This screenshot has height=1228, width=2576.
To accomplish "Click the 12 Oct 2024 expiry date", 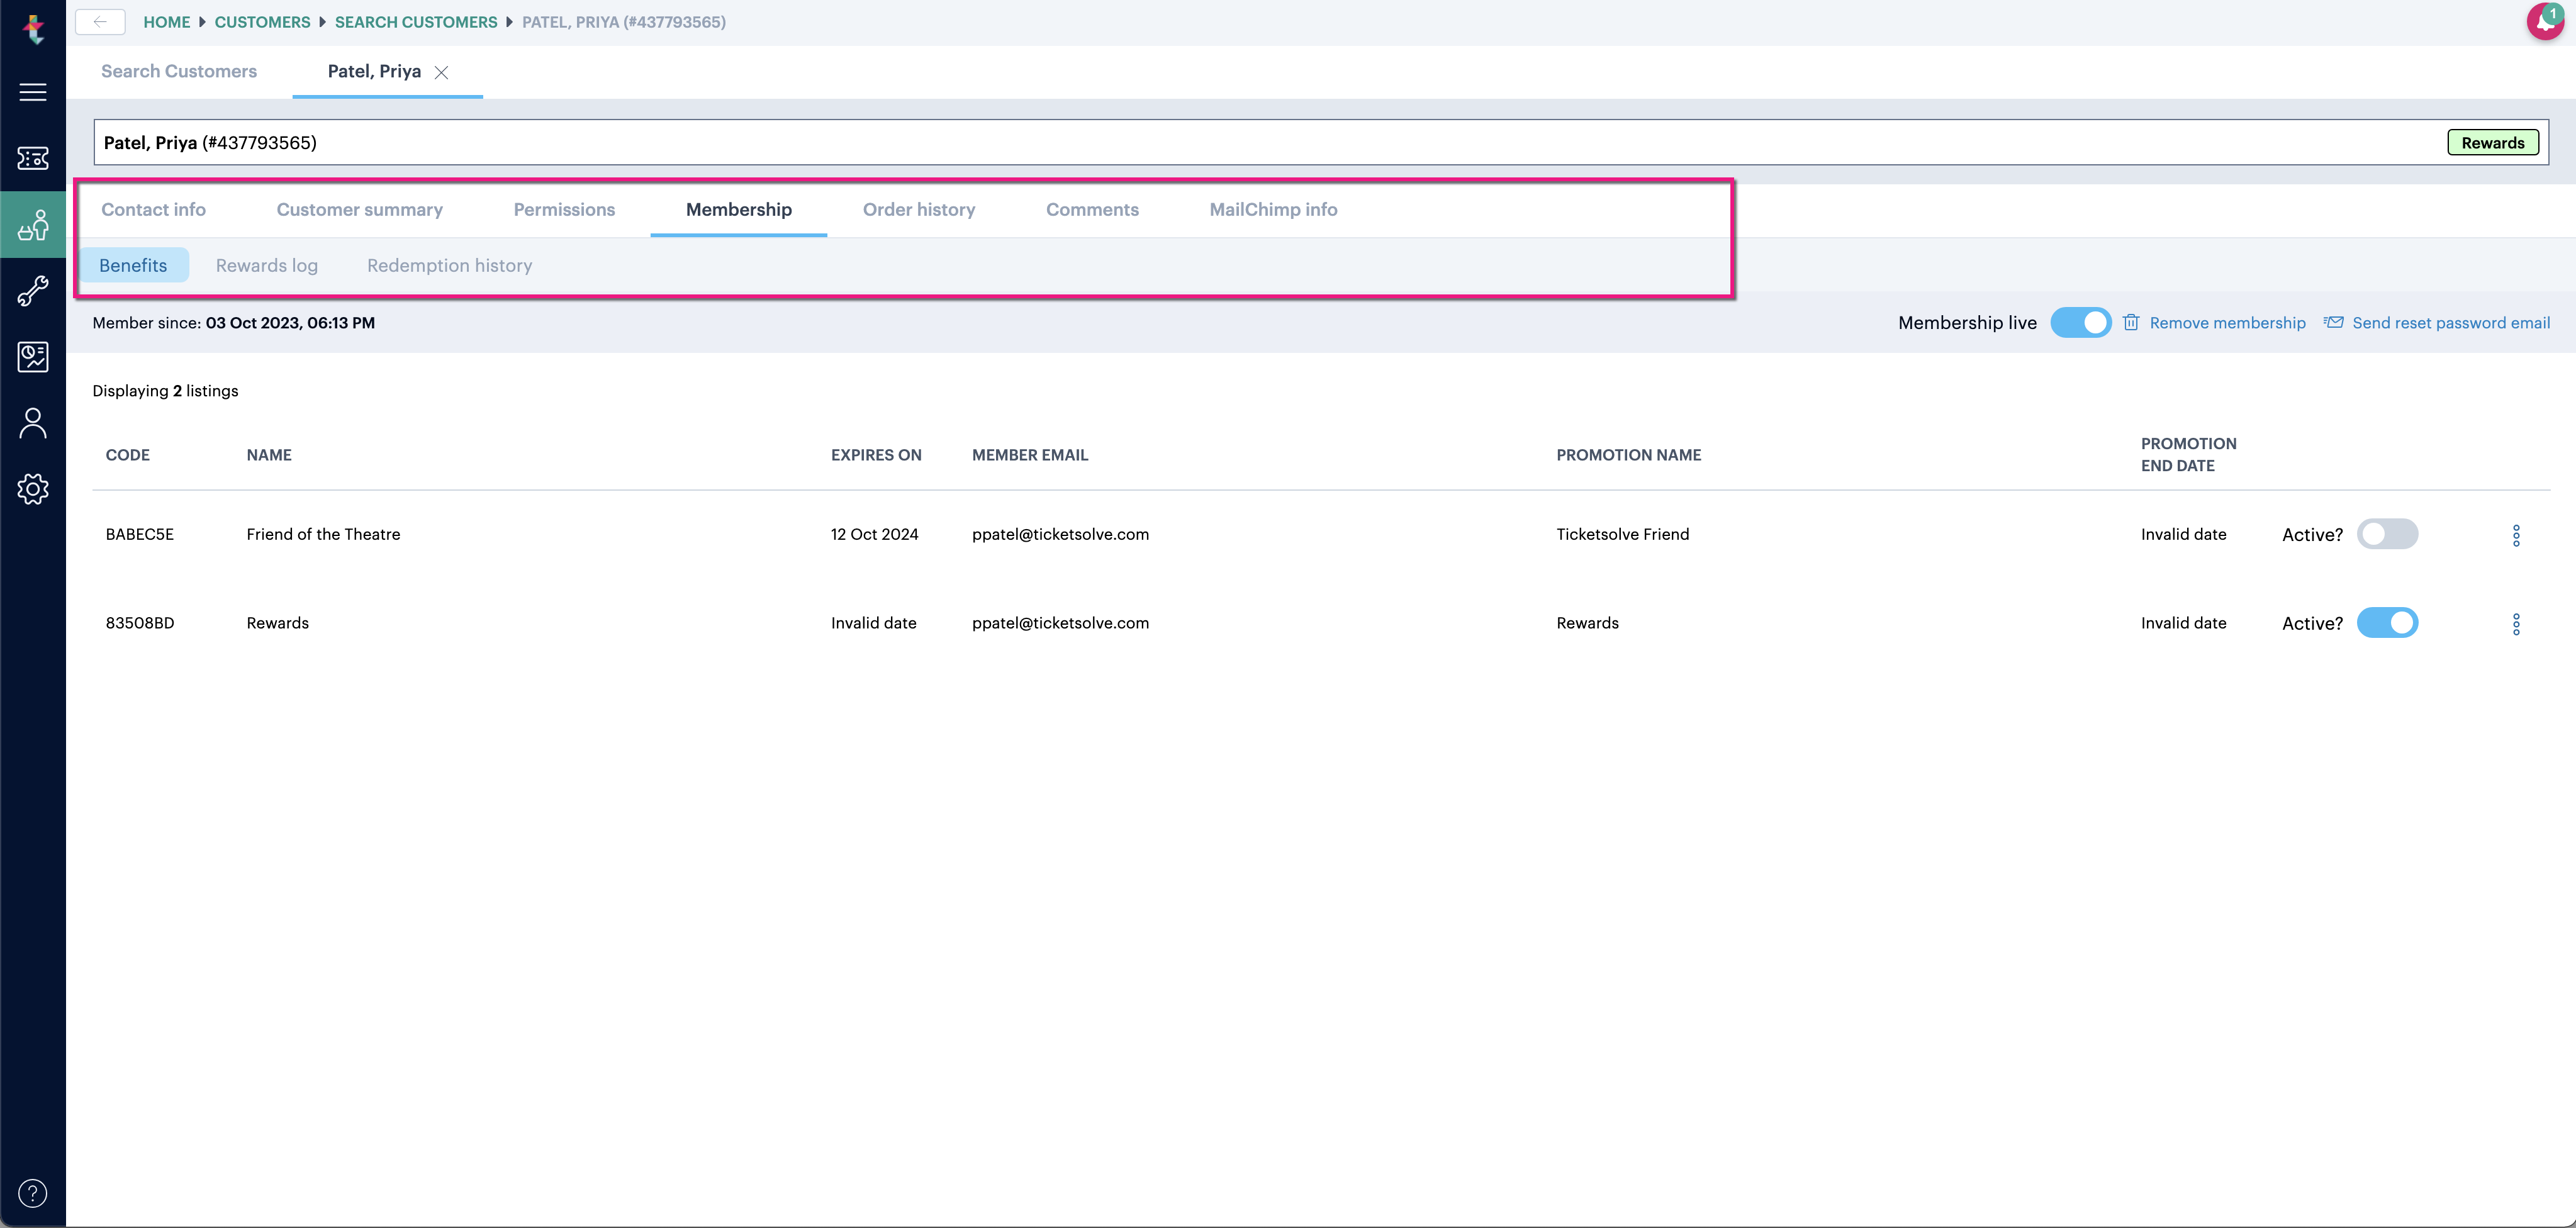I will (874, 534).
